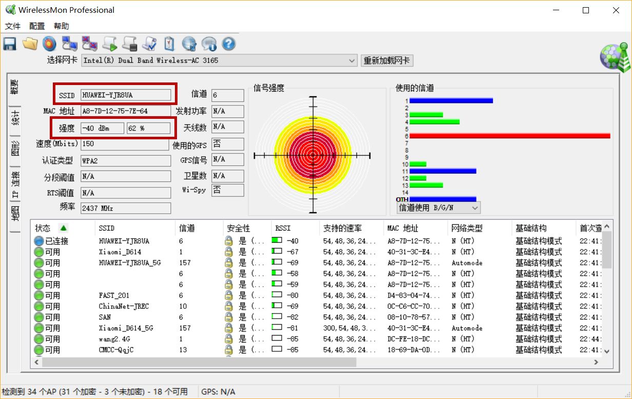632x399 pixels.
Task: Toggle the sort arrow on the 状态 column
Action: coord(63,228)
